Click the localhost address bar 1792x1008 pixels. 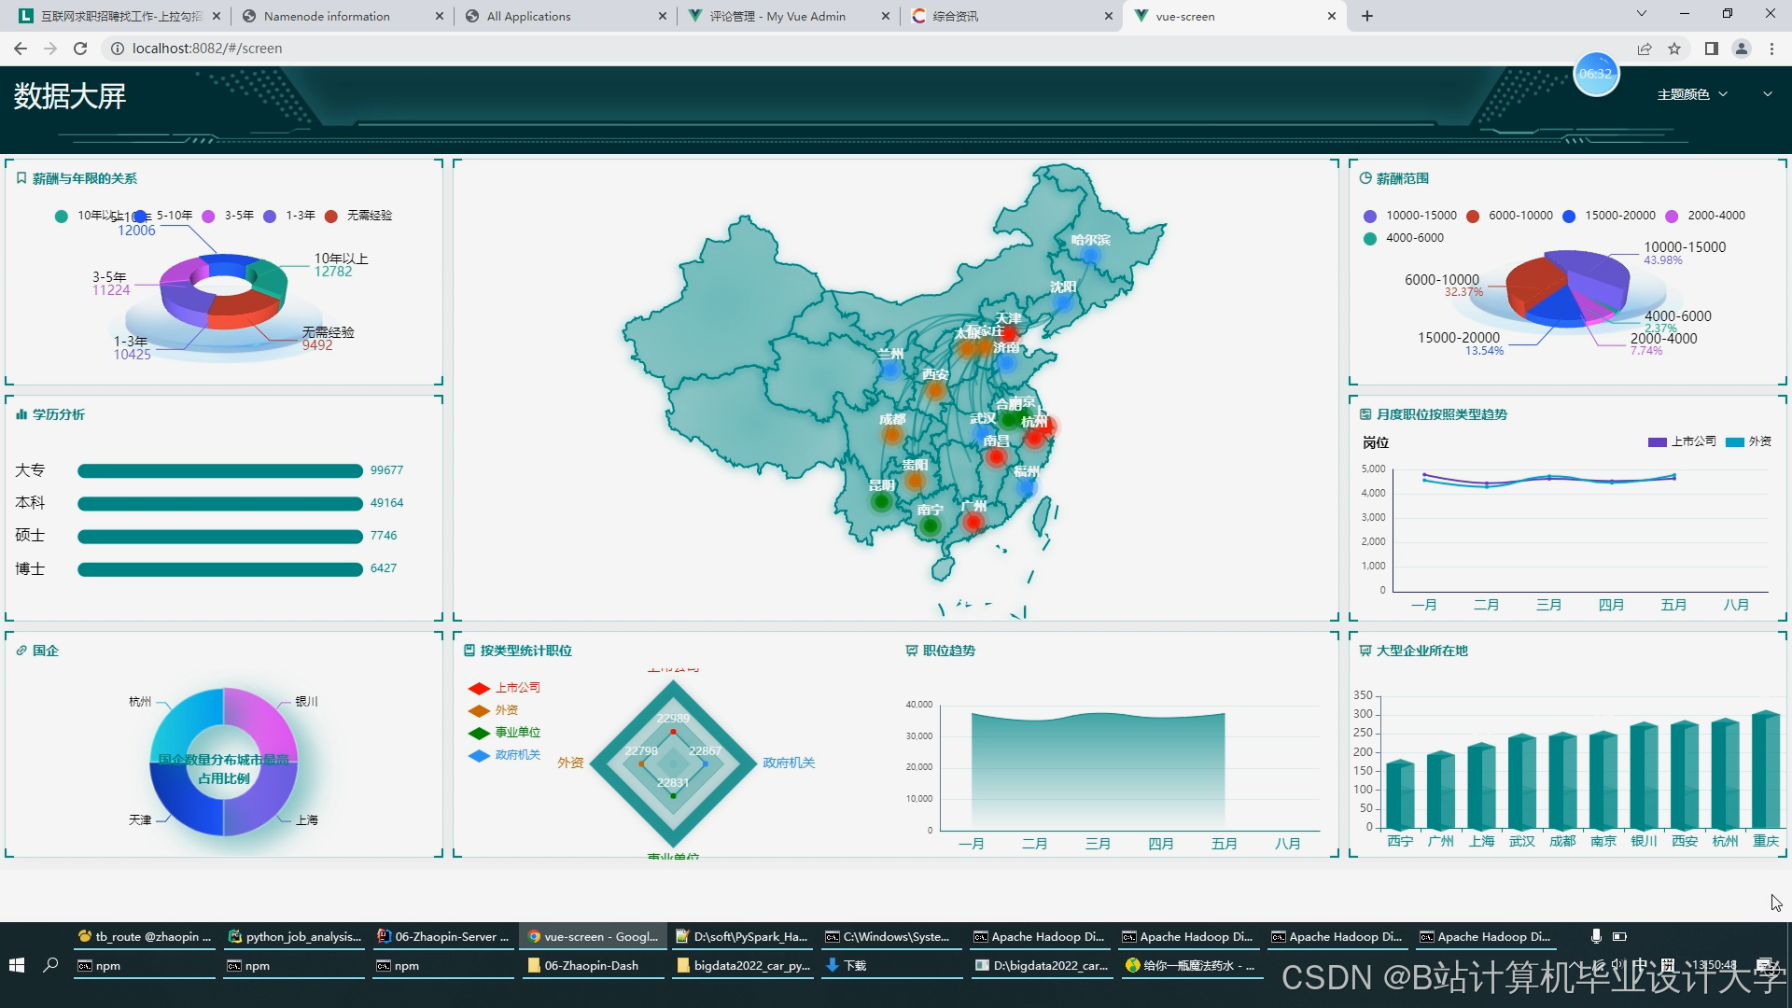[x=207, y=49]
